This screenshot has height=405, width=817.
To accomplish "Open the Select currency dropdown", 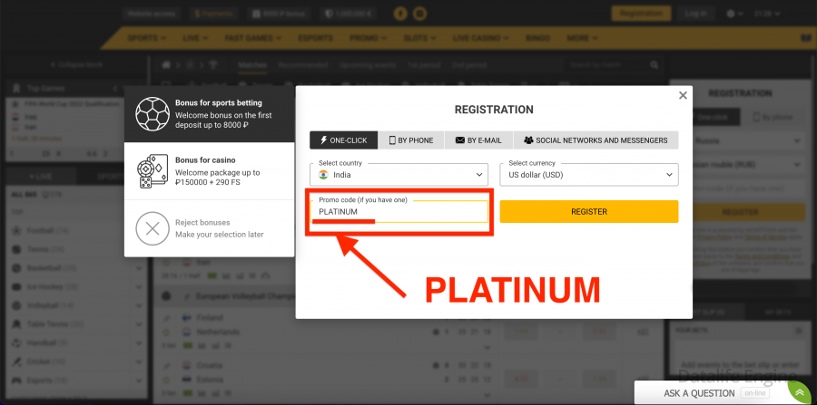I will 589,175.
